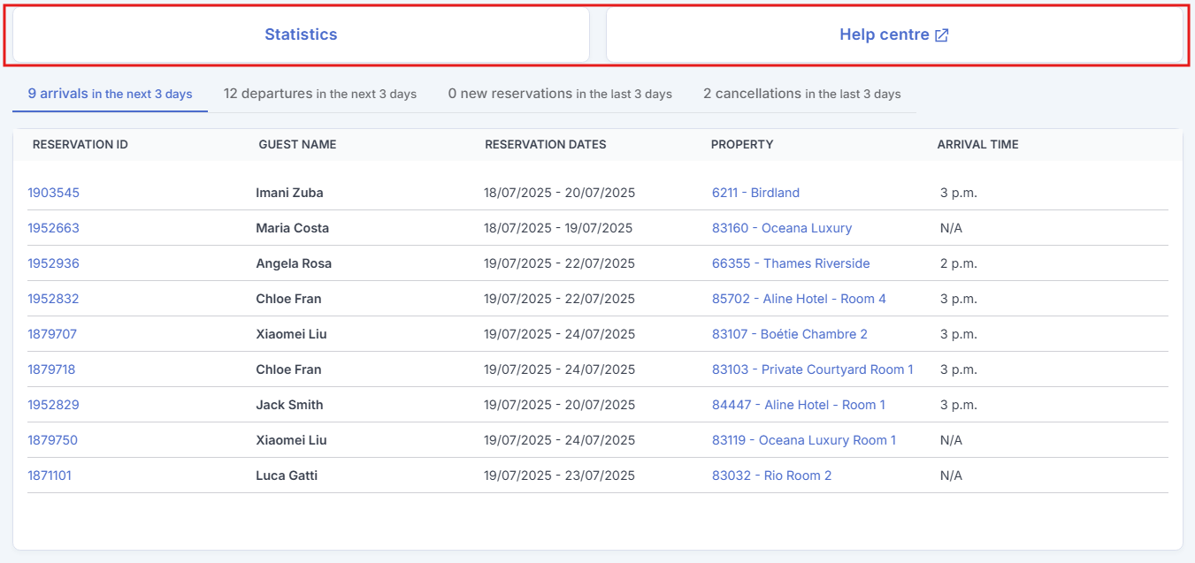Open property 66355 - Thames Riverside

(x=791, y=263)
